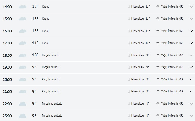Click the 22:00 'Parçalı az bulutlu' text
195x121 pixels.
pyautogui.click(x=52, y=104)
